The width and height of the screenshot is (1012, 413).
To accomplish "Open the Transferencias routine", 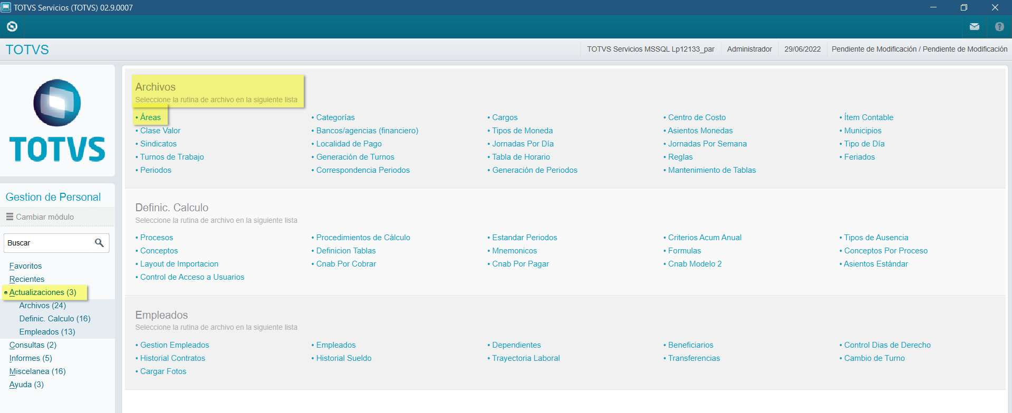I will point(694,358).
